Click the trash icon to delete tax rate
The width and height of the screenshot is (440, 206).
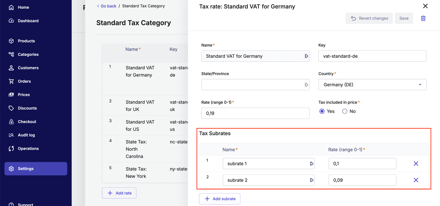pyautogui.click(x=423, y=18)
